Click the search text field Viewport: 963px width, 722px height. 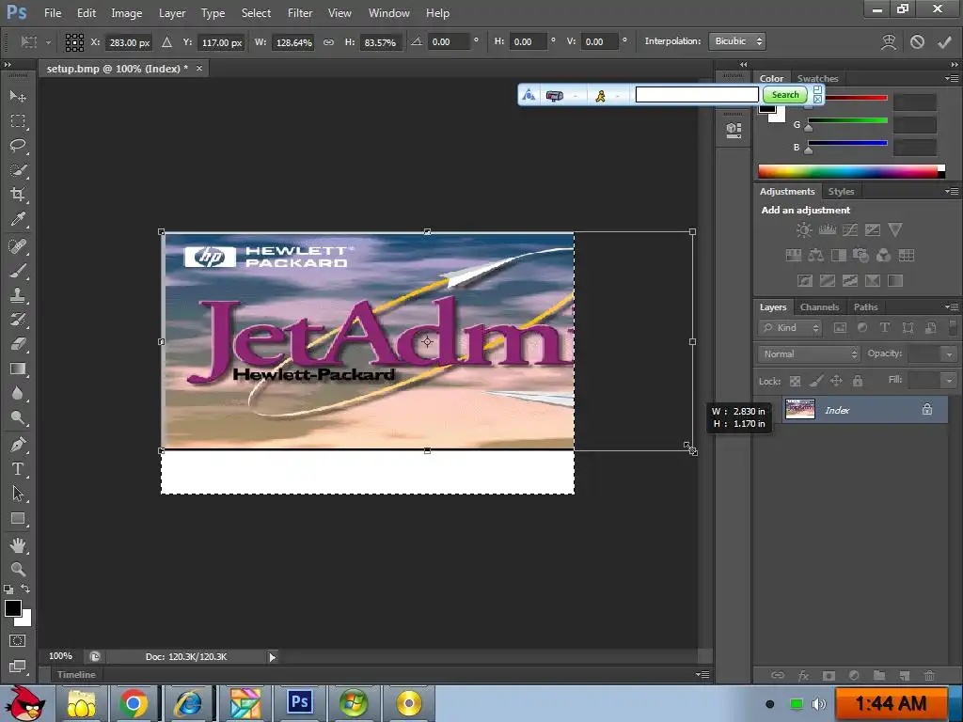(x=697, y=95)
